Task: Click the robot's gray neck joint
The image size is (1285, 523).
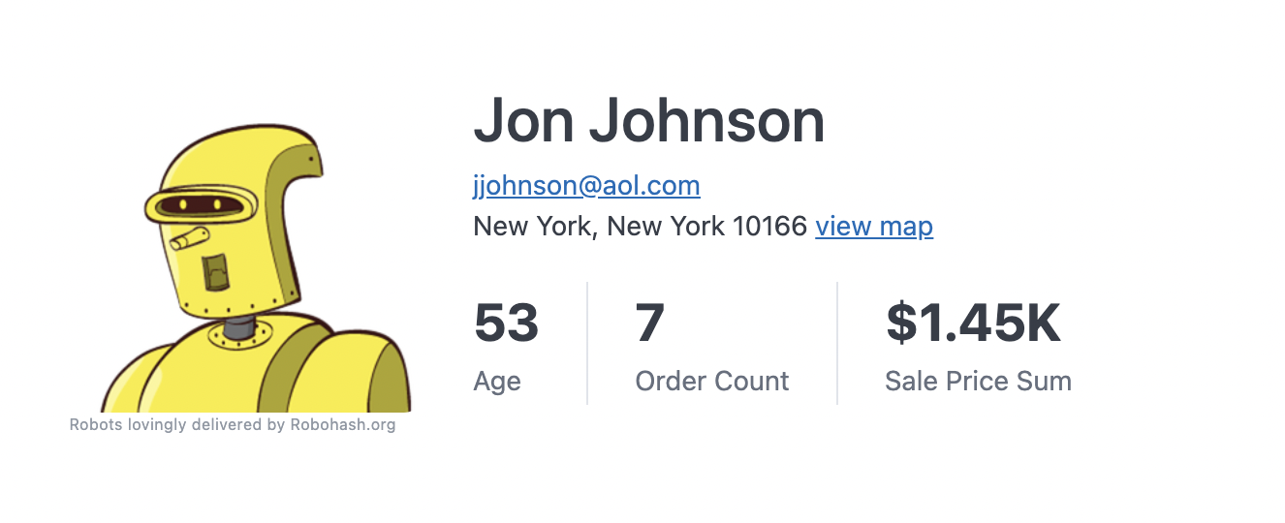Action: tap(237, 327)
